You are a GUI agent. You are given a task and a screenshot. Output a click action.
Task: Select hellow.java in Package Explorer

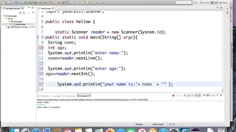tap(20, 24)
